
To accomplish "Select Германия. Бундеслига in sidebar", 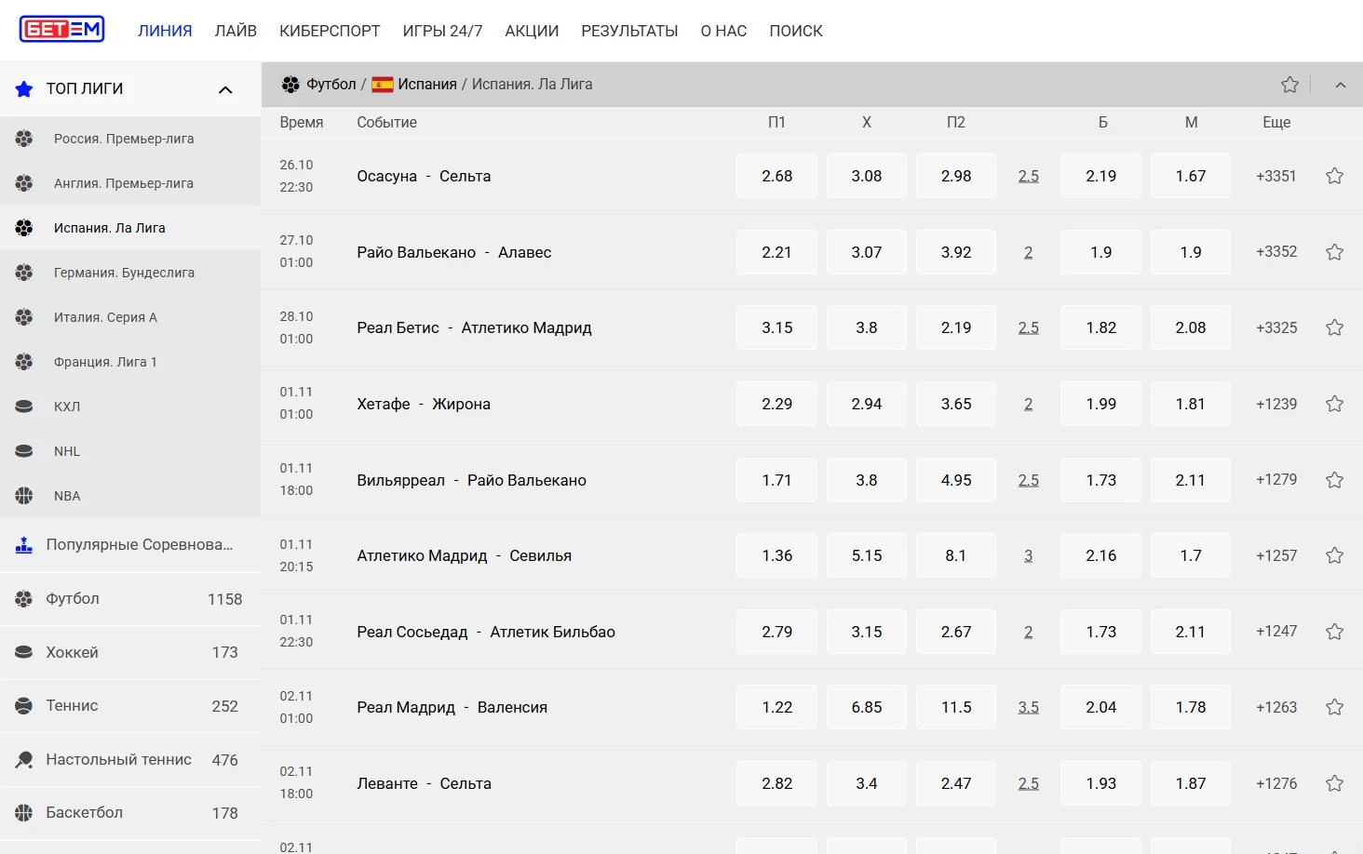I will click(124, 273).
